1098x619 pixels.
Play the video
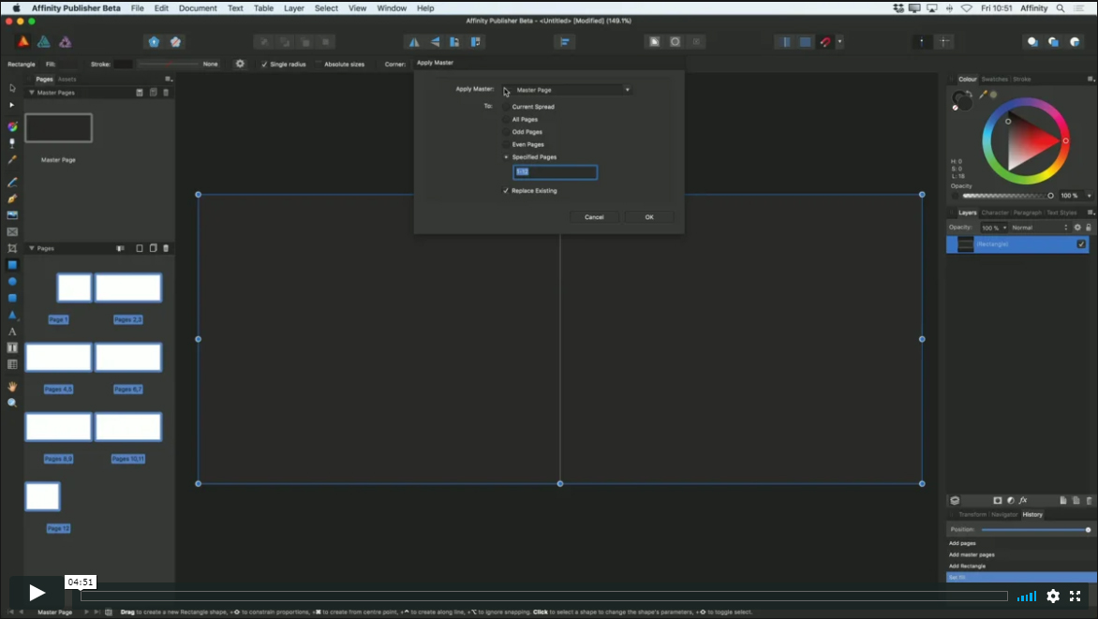(37, 594)
